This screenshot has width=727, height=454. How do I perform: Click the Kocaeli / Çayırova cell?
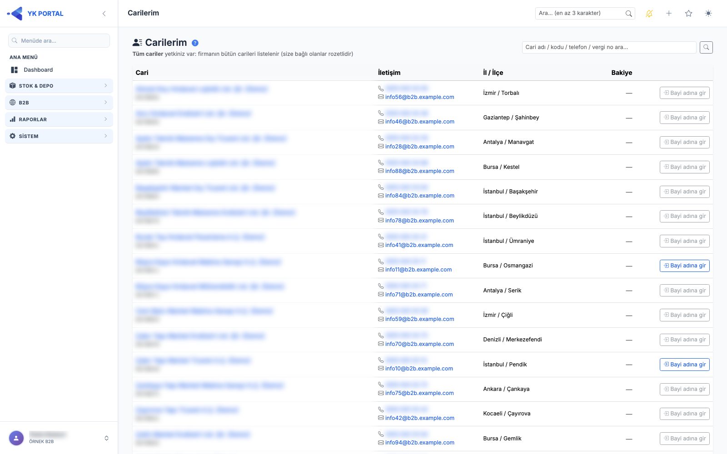point(507,414)
